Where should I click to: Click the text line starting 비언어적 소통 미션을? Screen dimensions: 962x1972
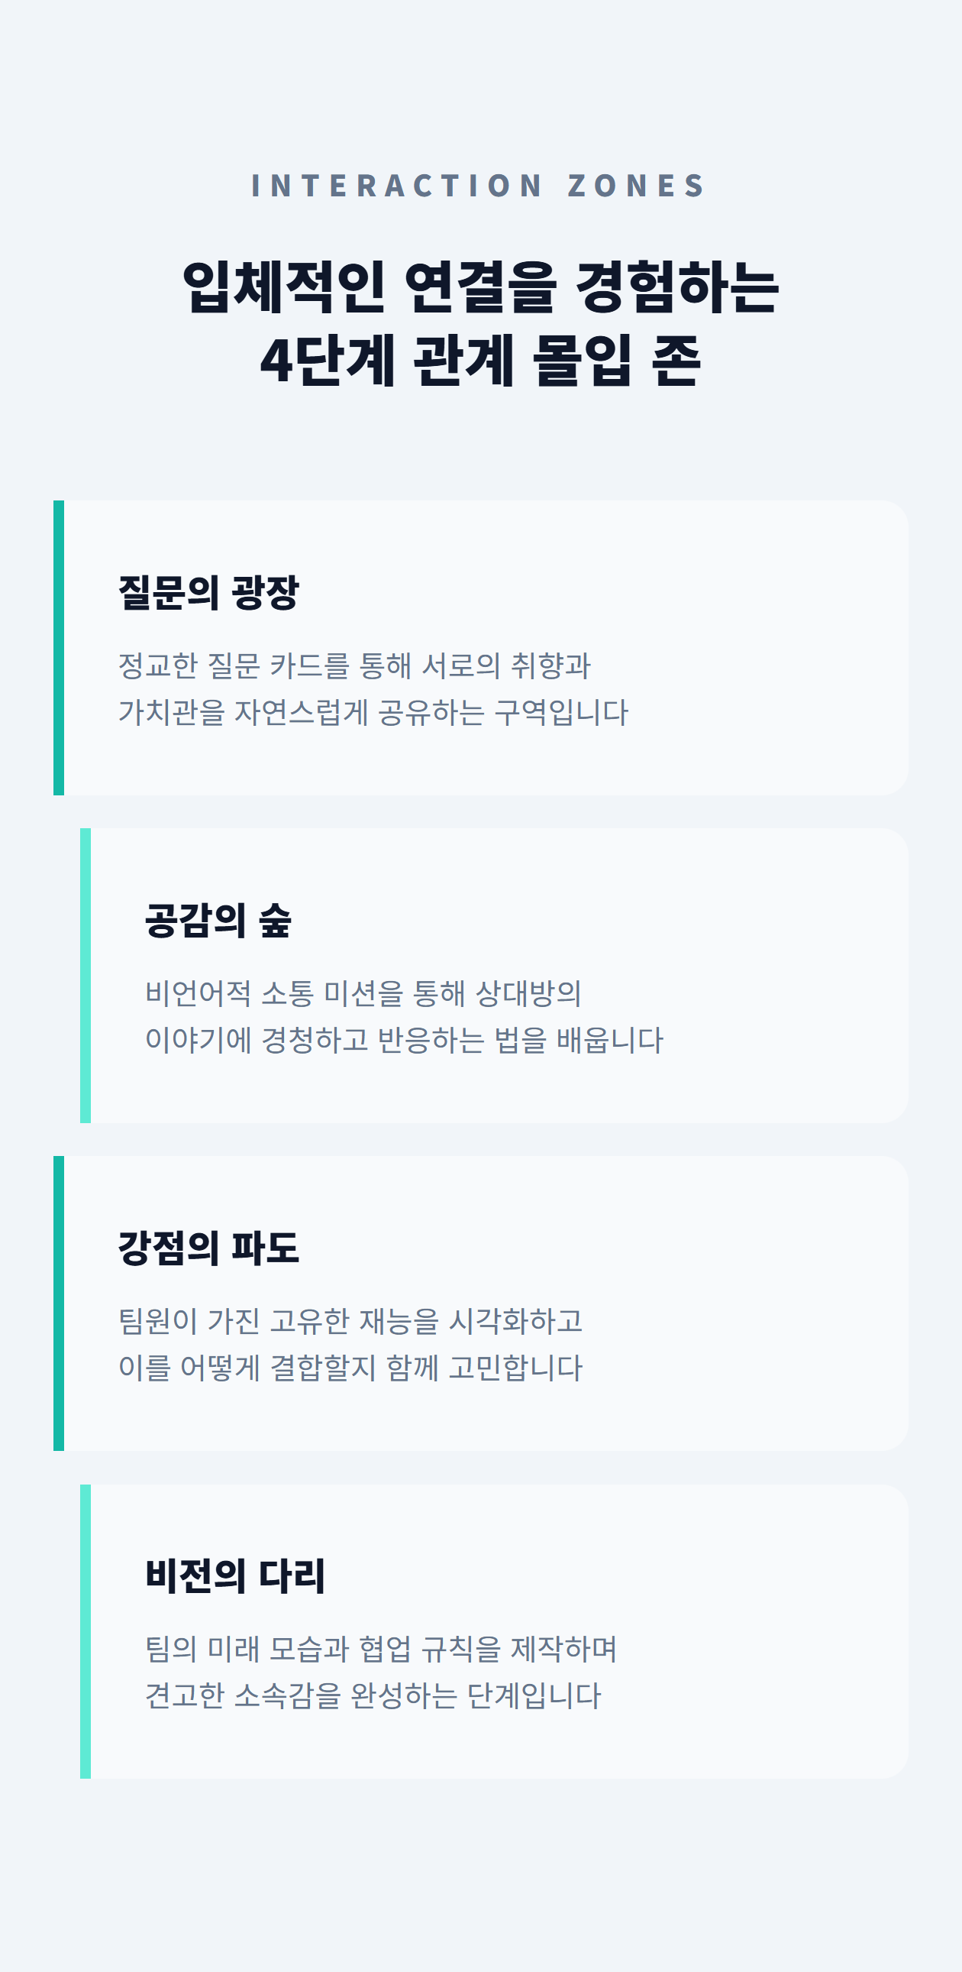click(363, 993)
